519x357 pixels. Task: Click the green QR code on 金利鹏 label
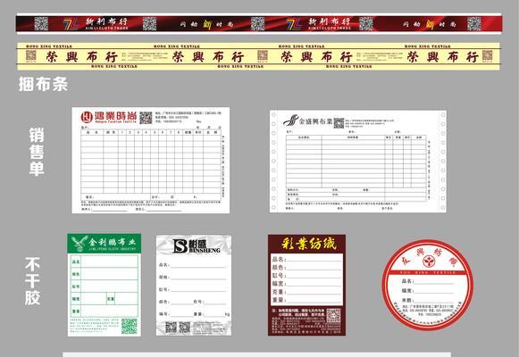130,326
